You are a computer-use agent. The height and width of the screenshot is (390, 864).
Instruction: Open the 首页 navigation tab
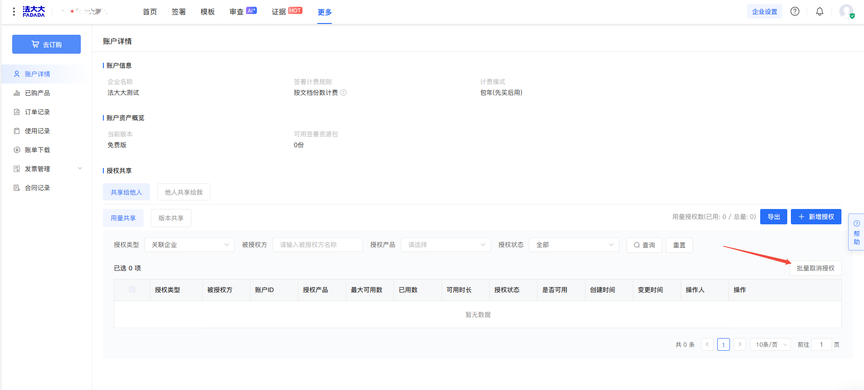click(x=150, y=12)
